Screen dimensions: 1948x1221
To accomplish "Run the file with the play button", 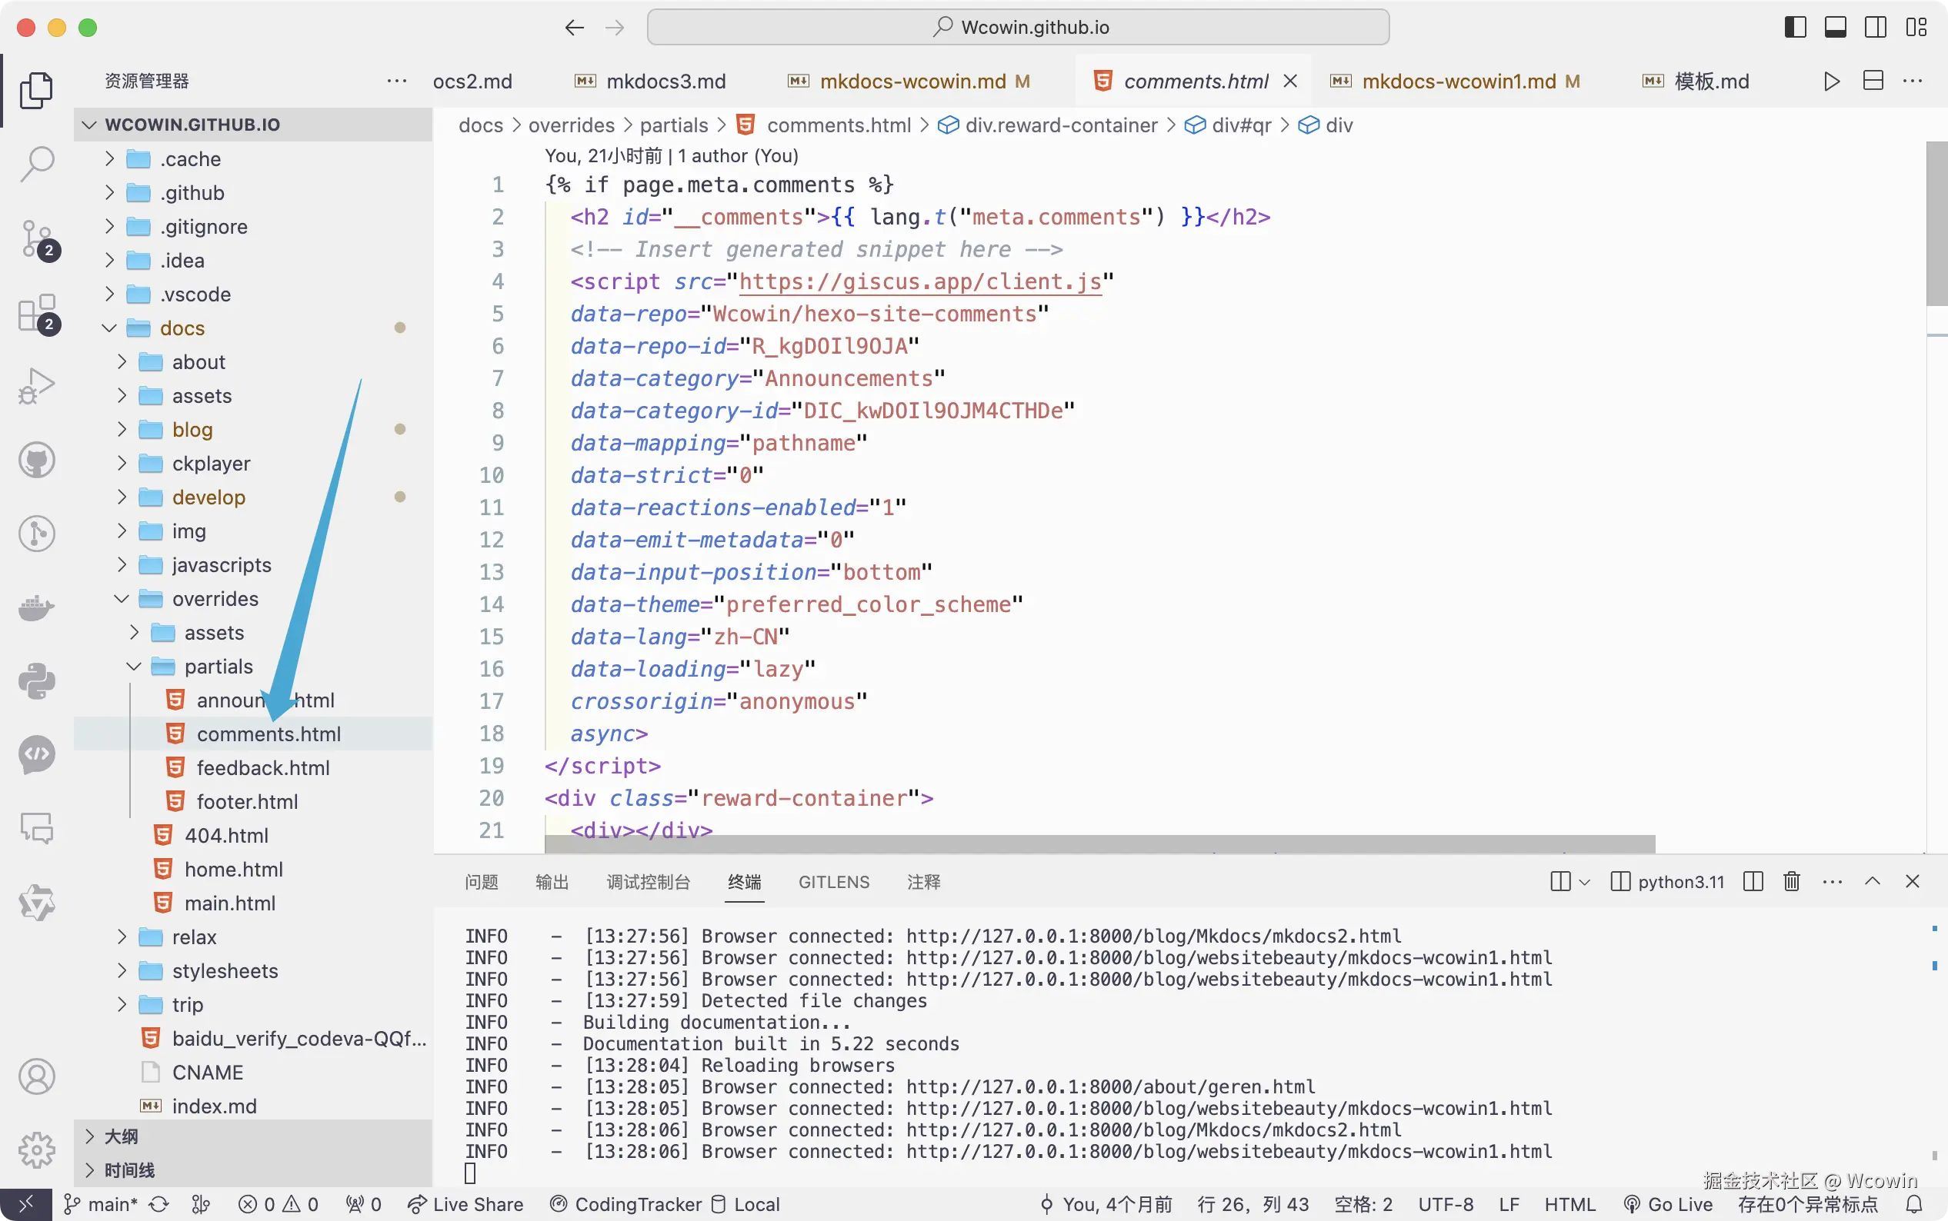I will point(1832,82).
